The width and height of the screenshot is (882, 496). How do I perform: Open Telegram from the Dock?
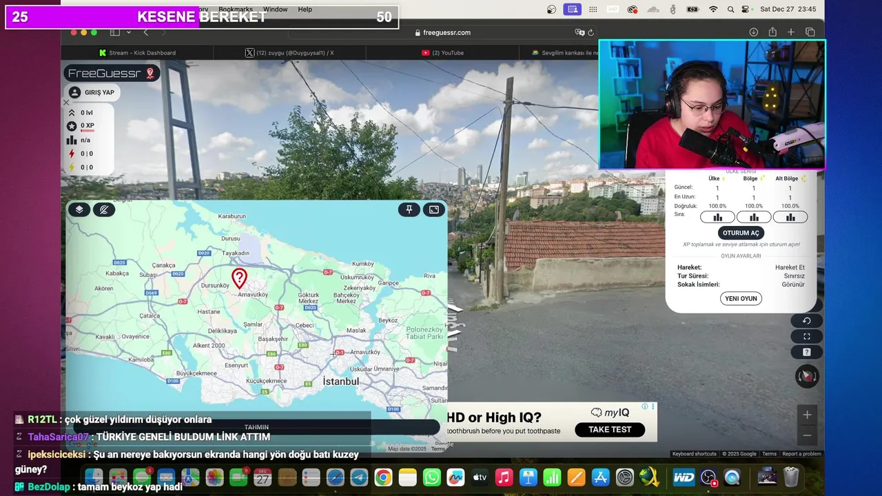(x=359, y=477)
